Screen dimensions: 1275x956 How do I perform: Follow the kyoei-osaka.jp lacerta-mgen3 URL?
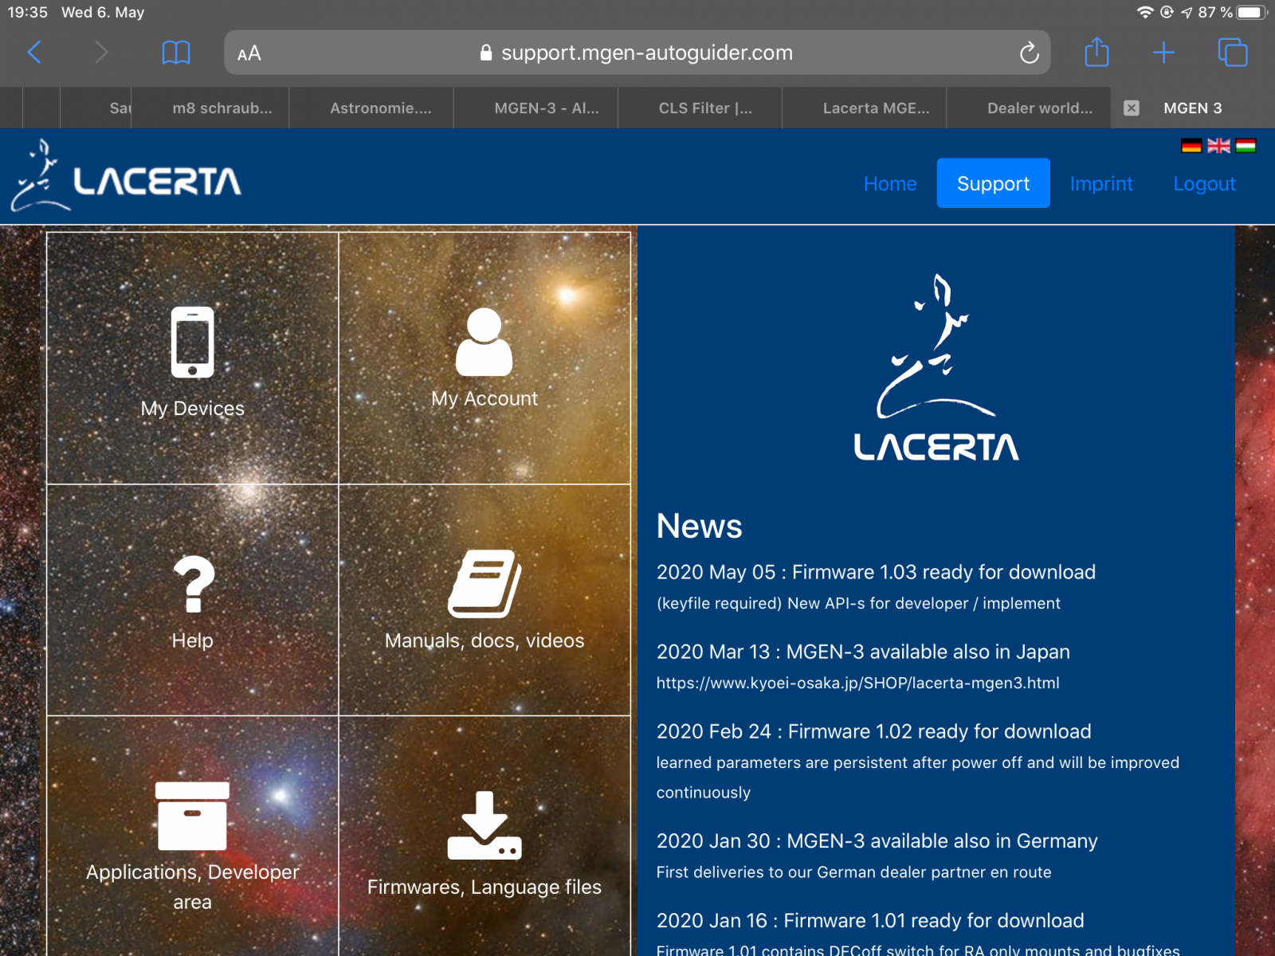point(857,683)
